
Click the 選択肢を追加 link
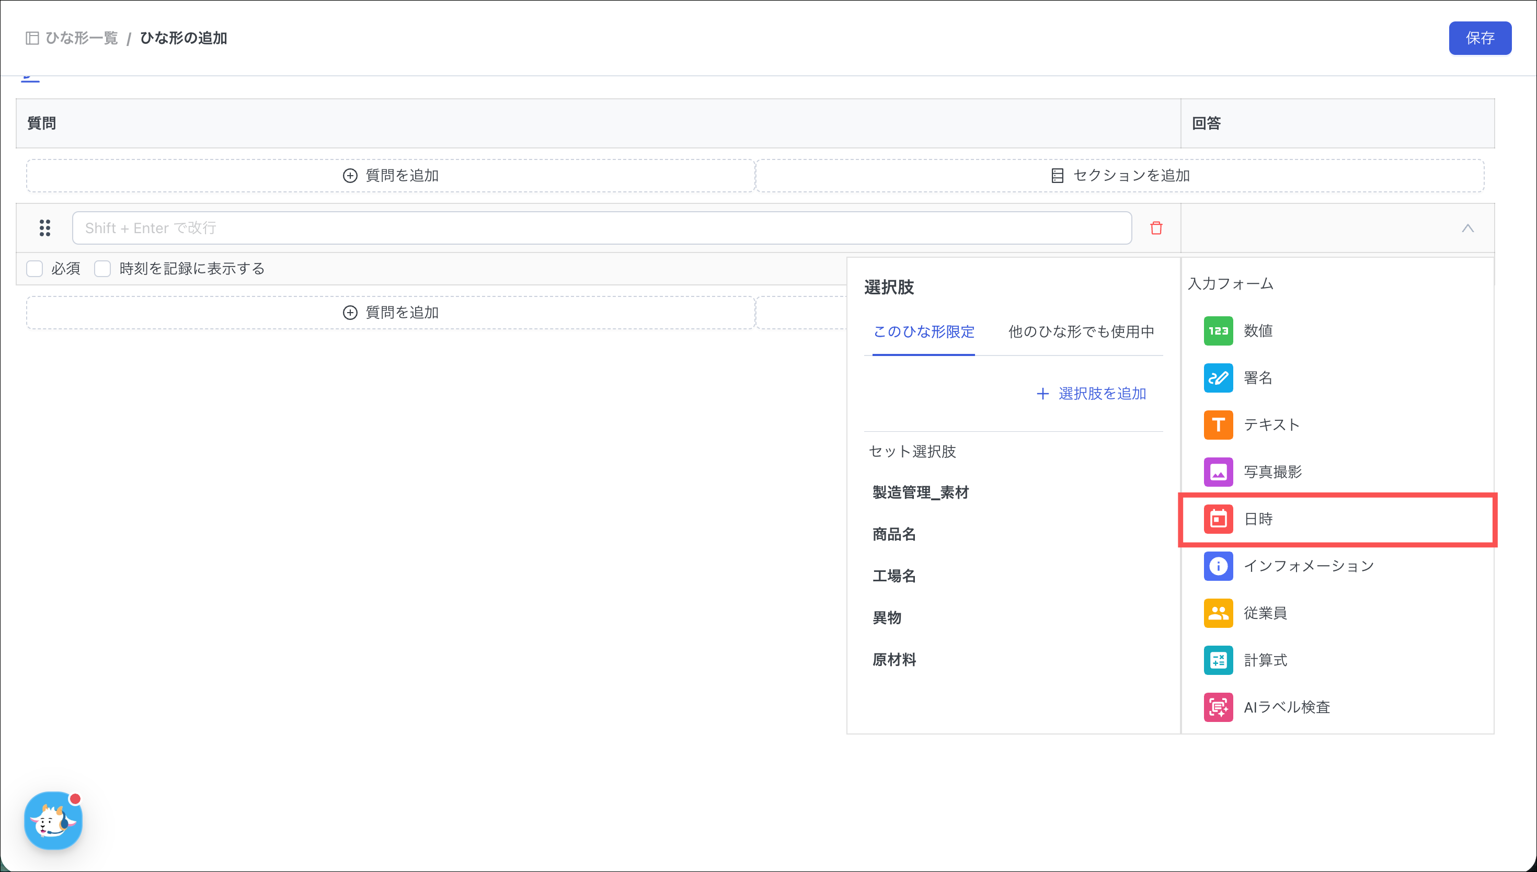[x=1091, y=394]
